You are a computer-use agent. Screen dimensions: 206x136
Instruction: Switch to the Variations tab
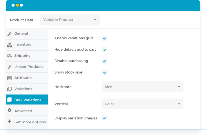pos(27,89)
